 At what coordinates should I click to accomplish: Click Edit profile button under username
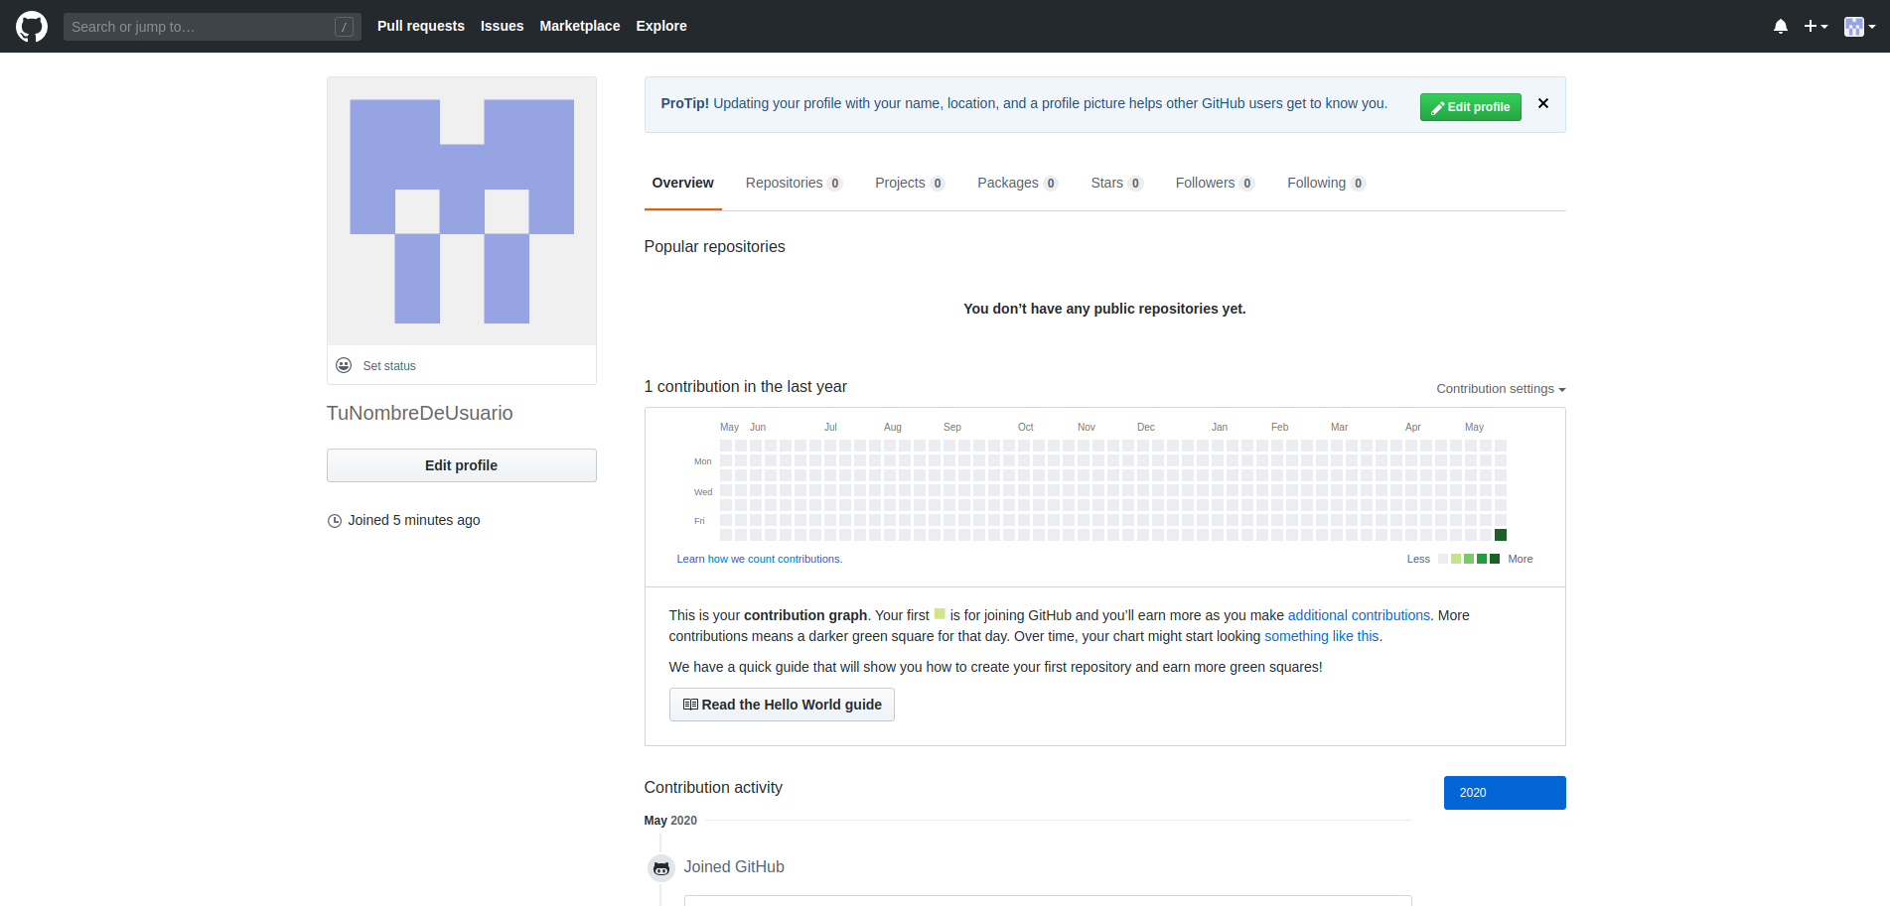(462, 465)
